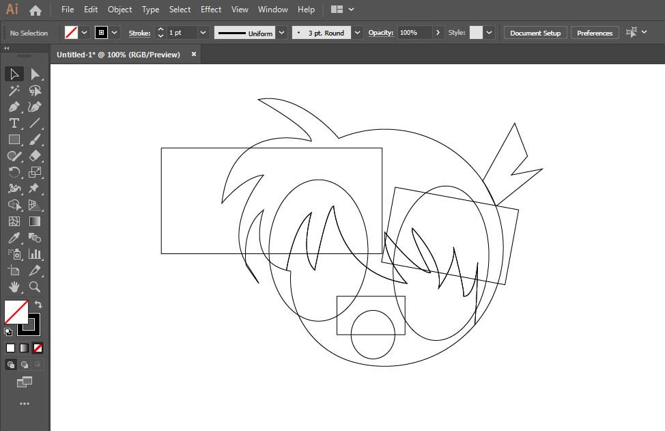Click the Document Setup button
Image resolution: width=665 pixels, height=431 pixels.
tap(535, 33)
